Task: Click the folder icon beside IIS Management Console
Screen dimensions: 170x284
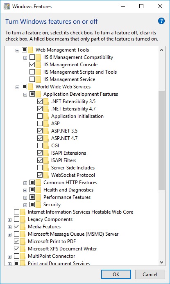Action: tap(38, 65)
